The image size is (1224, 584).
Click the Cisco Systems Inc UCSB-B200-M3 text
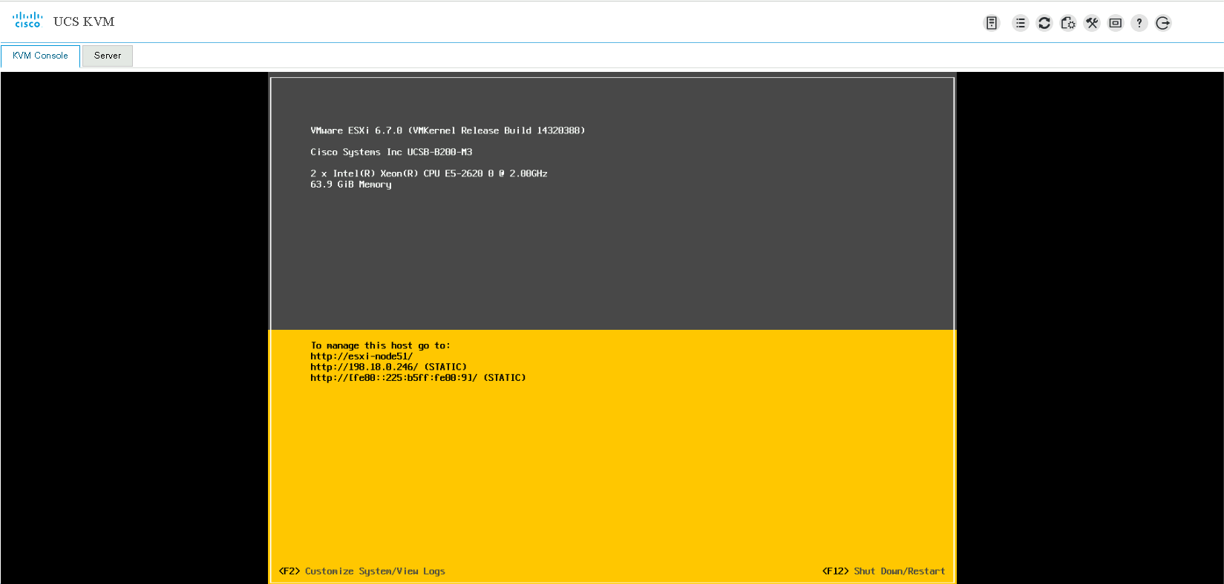tap(391, 152)
